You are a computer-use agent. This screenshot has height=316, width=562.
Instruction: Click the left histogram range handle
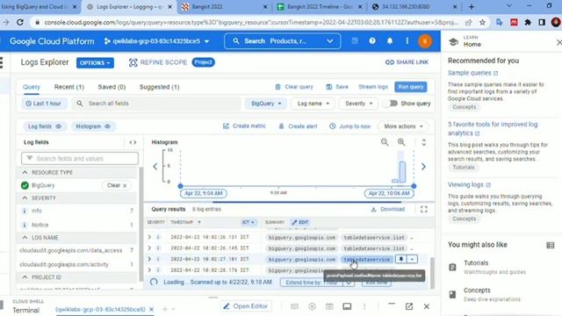coord(181,186)
